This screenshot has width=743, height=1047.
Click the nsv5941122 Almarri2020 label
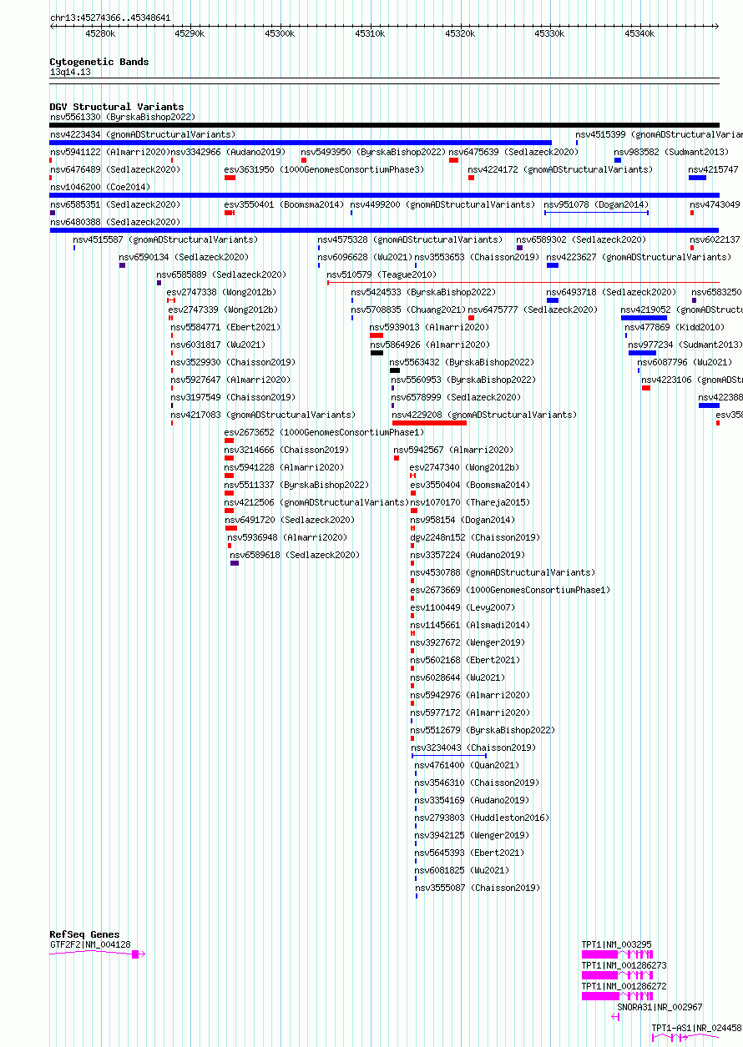[x=109, y=152]
